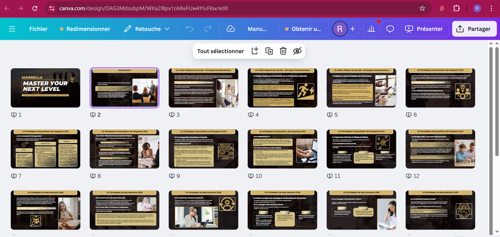Click the notes icon under slide 12

point(408,176)
